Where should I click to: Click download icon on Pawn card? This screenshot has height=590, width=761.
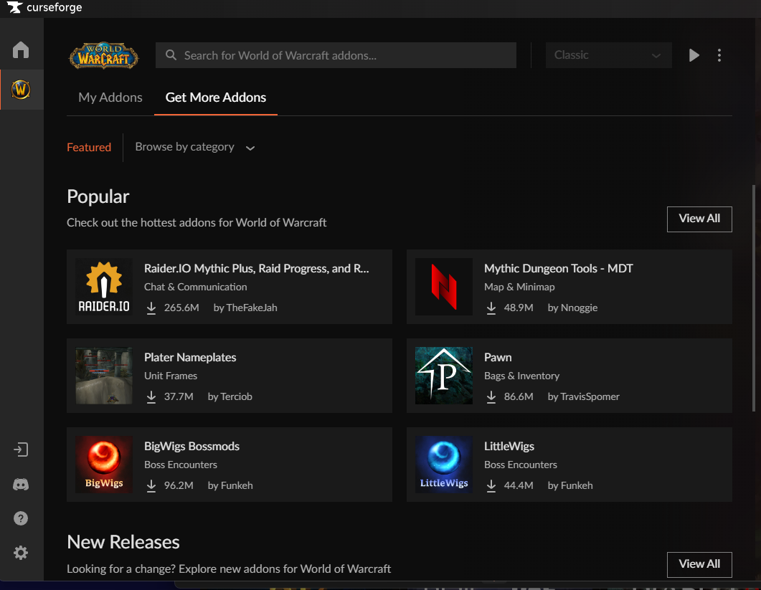491,397
